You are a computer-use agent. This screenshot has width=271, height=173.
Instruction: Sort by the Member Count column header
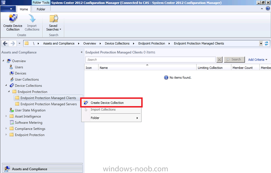[x=245, y=68]
